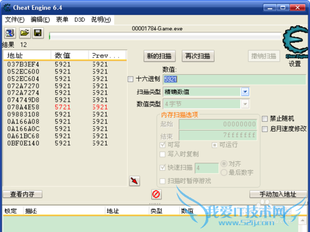Click the 地址 column header in results
Image resolution: width=310 pixels, height=232 pixels.
click(27, 56)
